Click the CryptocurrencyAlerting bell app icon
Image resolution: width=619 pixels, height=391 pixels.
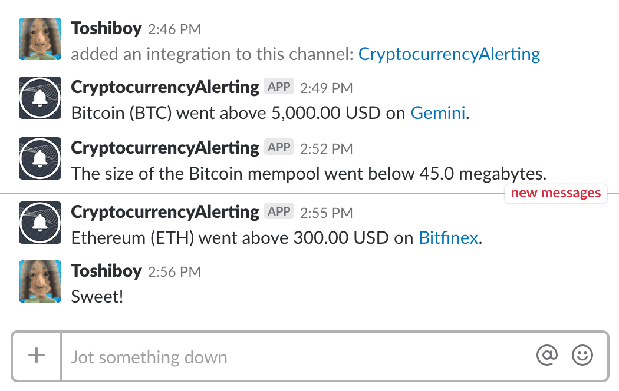coord(39,98)
